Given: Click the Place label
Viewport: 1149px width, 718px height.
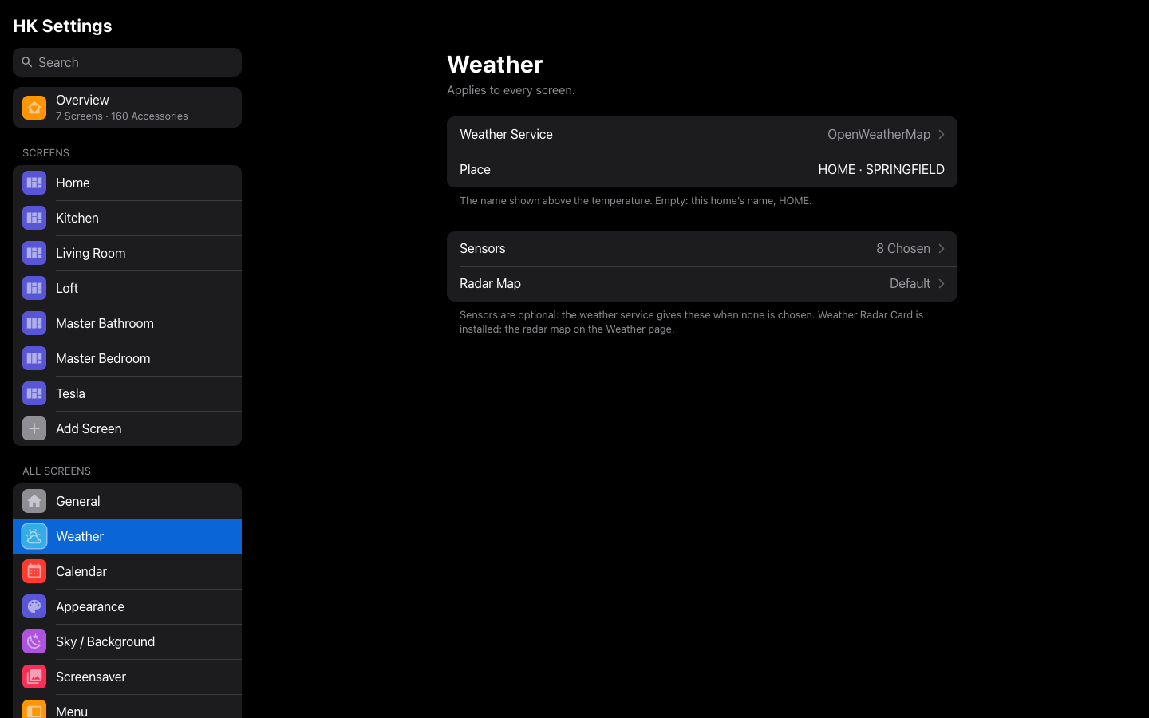Looking at the screenshot, I should [x=475, y=169].
